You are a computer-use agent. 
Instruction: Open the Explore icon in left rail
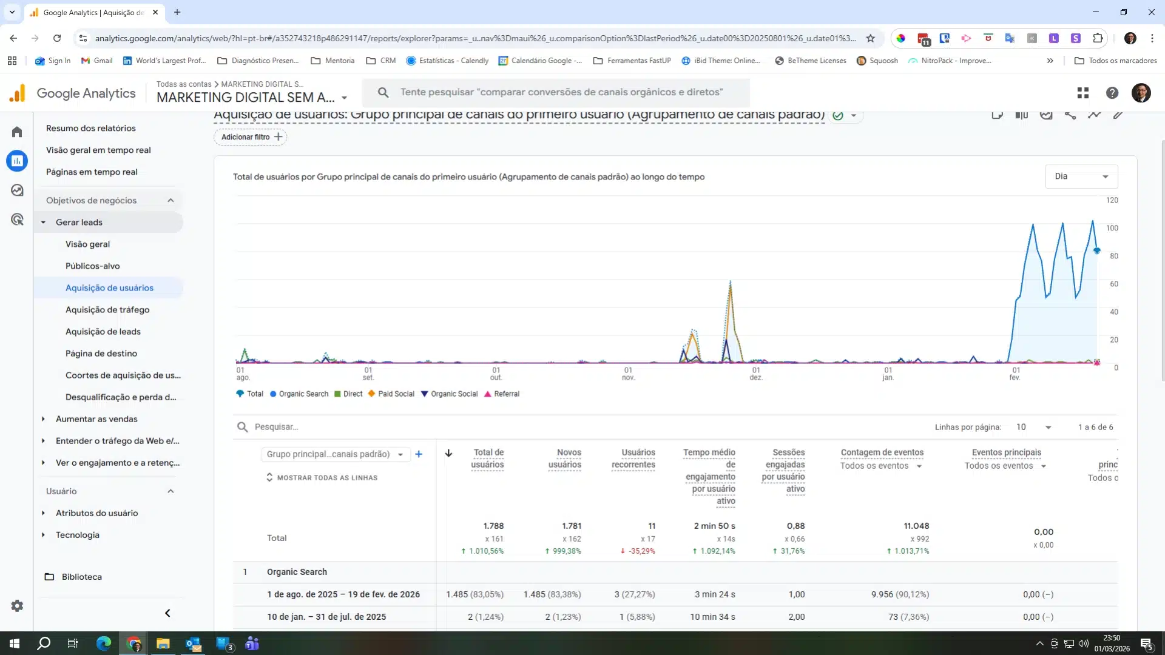click(17, 190)
